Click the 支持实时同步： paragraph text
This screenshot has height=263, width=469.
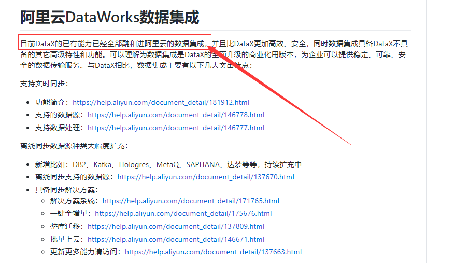44,84
